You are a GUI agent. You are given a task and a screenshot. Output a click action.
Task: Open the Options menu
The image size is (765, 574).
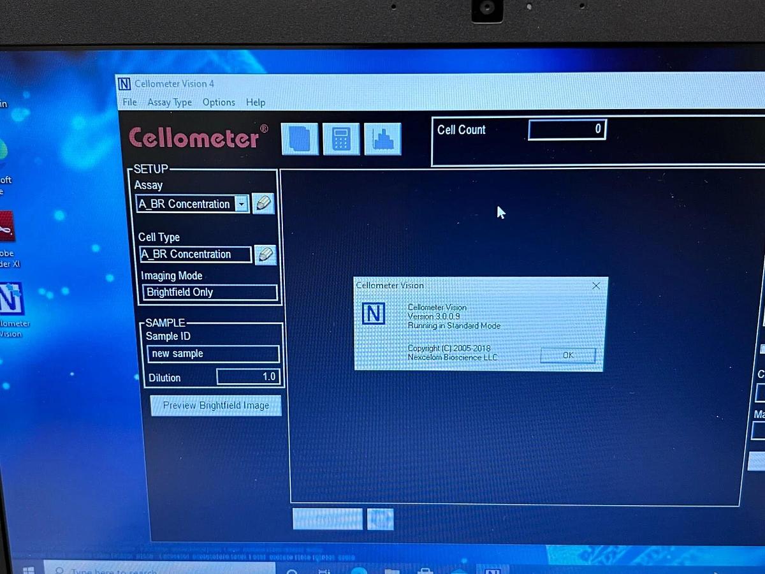pyautogui.click(x=219, y=102)
